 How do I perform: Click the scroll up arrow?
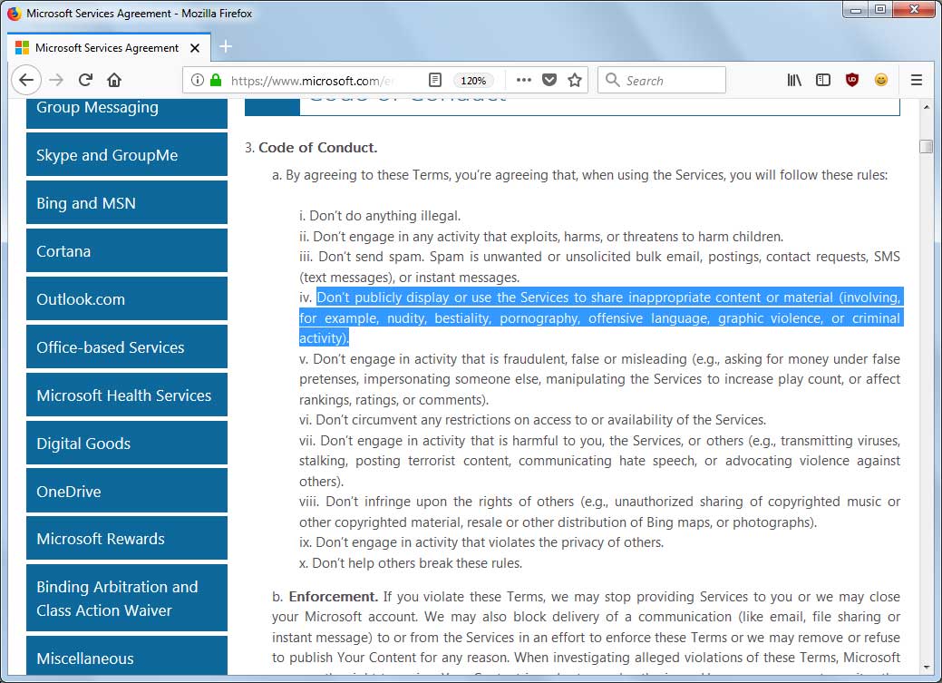click(927, 107)
